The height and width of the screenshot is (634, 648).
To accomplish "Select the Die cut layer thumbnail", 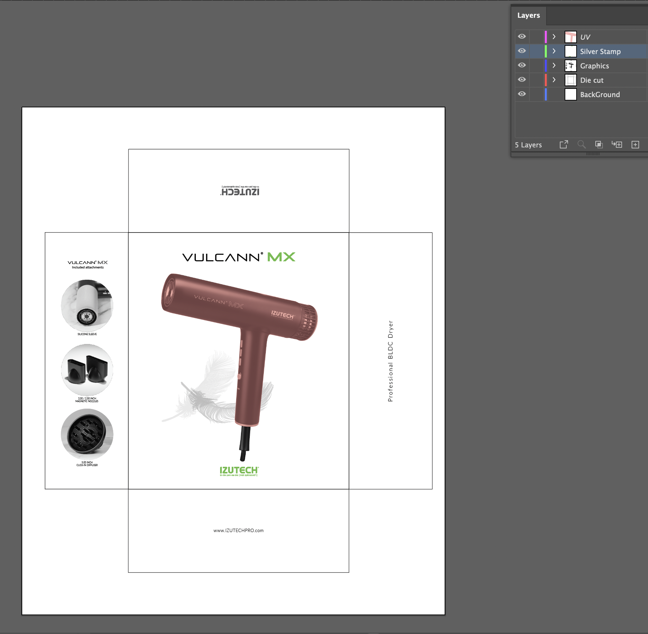I will click(x=570, y=80).
